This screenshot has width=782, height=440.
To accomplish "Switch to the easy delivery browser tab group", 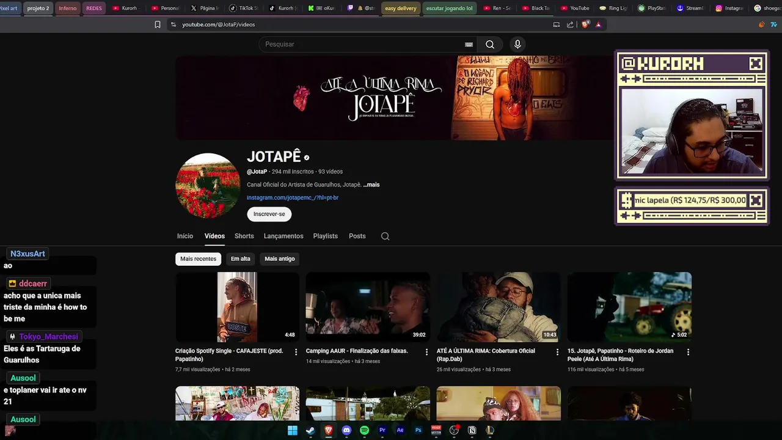I will click(401, 8).
